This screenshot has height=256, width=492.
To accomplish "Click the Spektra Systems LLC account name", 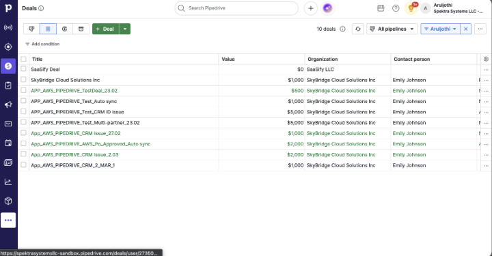I will [x=458, y=12].
